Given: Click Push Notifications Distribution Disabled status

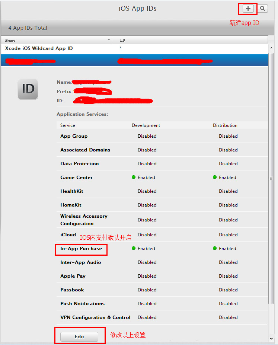Looking at the screenshot, I should 228,304.
